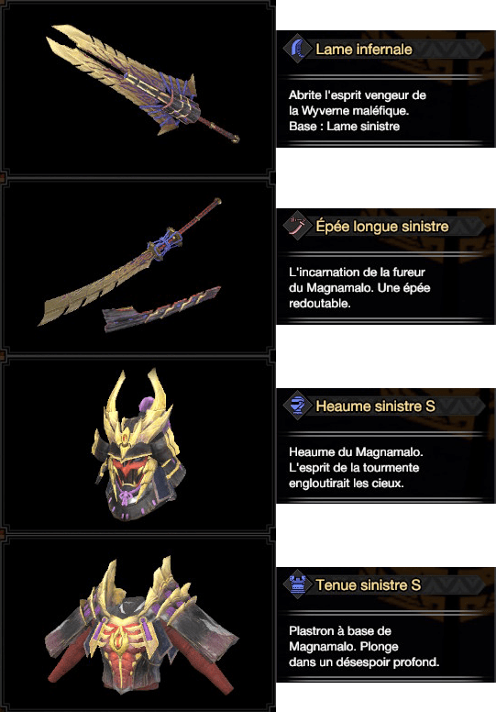
Task: Click the long sword icon beside Épée longue sinistre
Action: pos(297,226)
